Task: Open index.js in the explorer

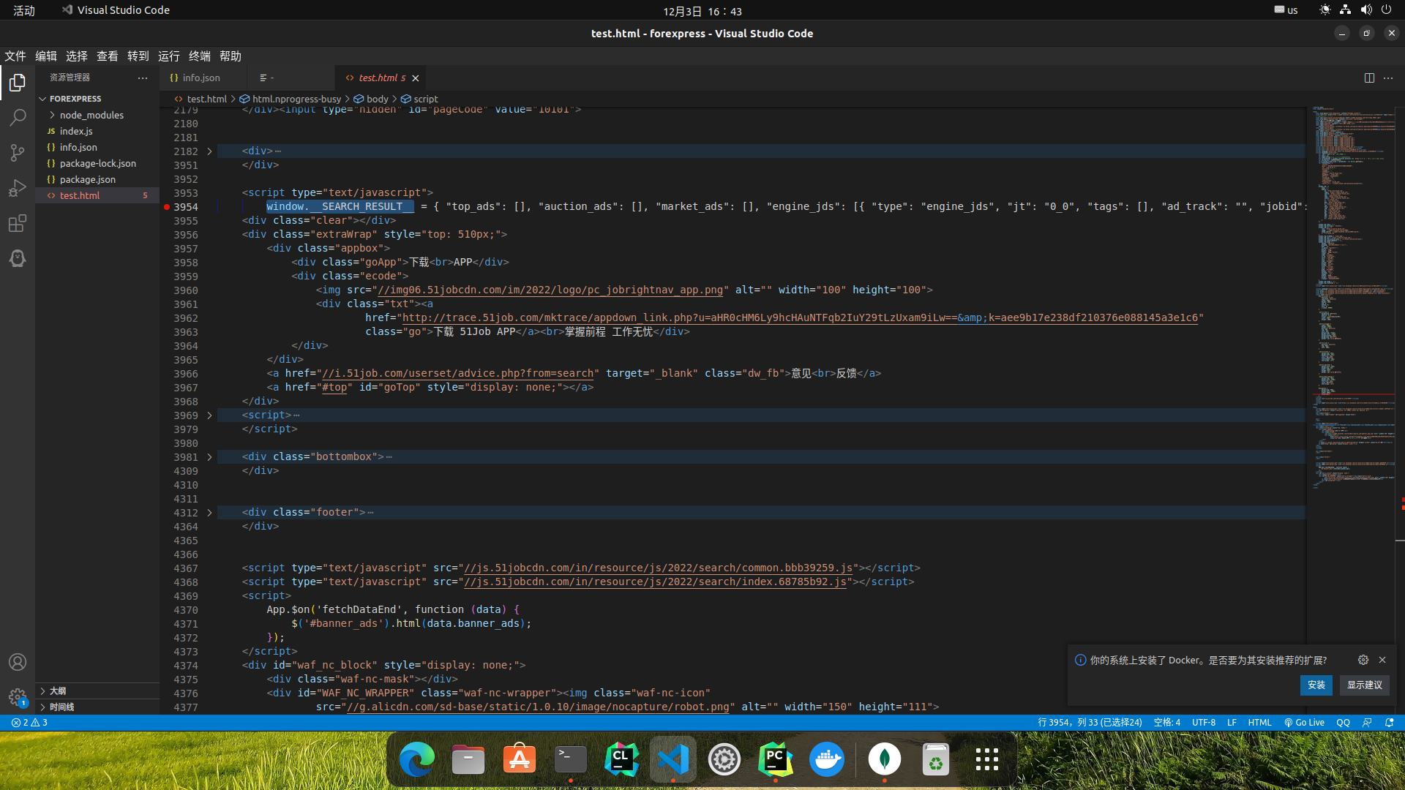Action: (x=97, y=131)
